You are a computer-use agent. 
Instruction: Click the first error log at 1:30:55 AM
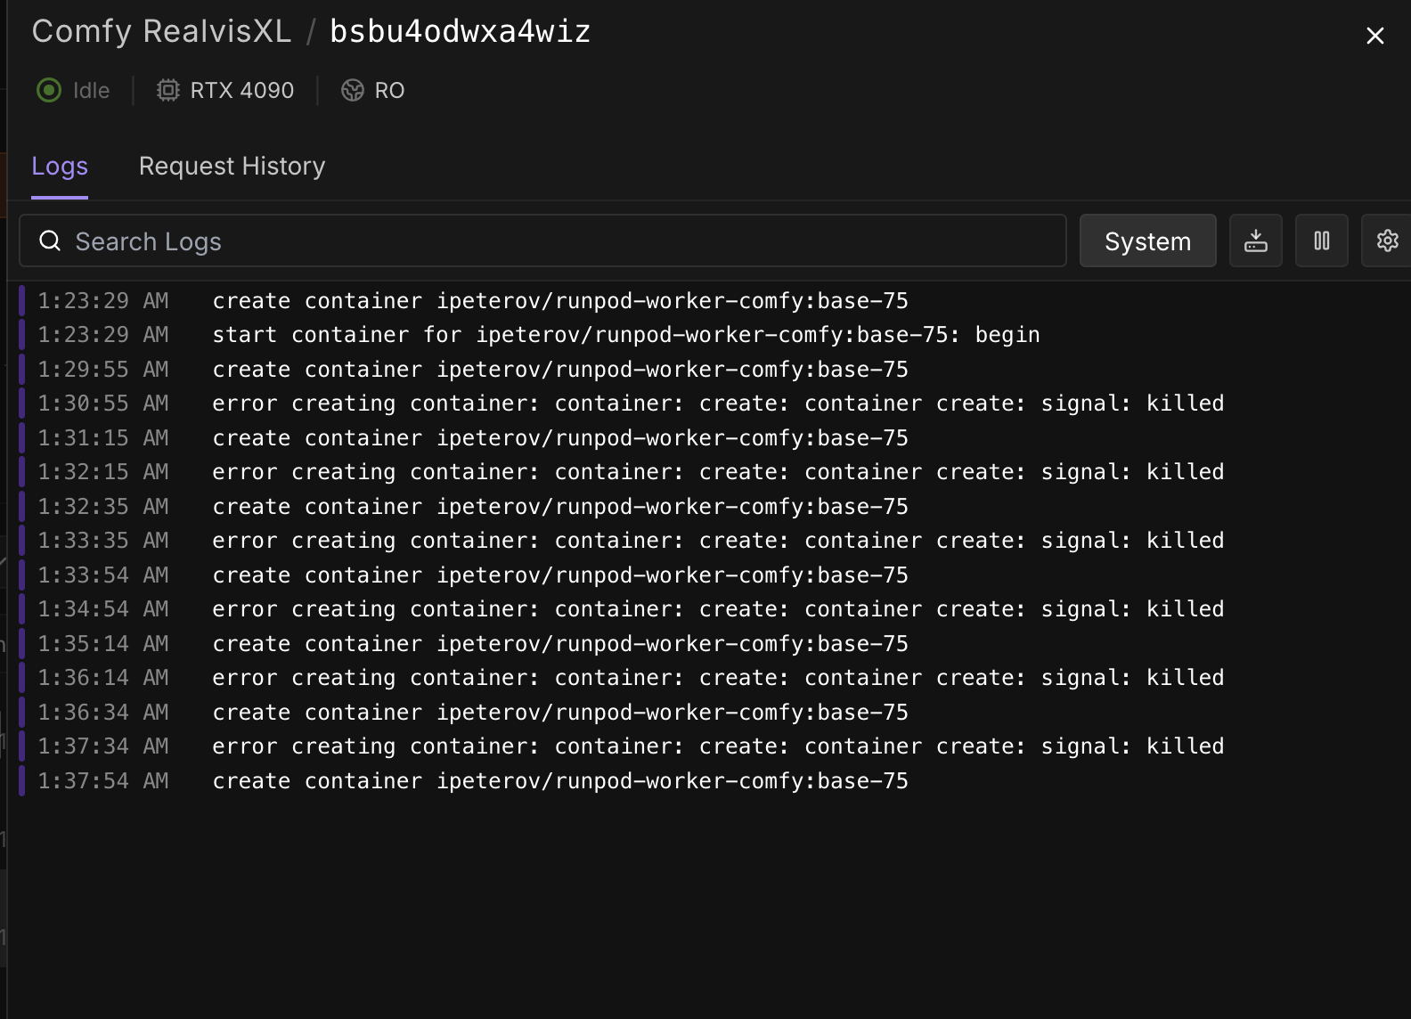(x=717, y=404)
